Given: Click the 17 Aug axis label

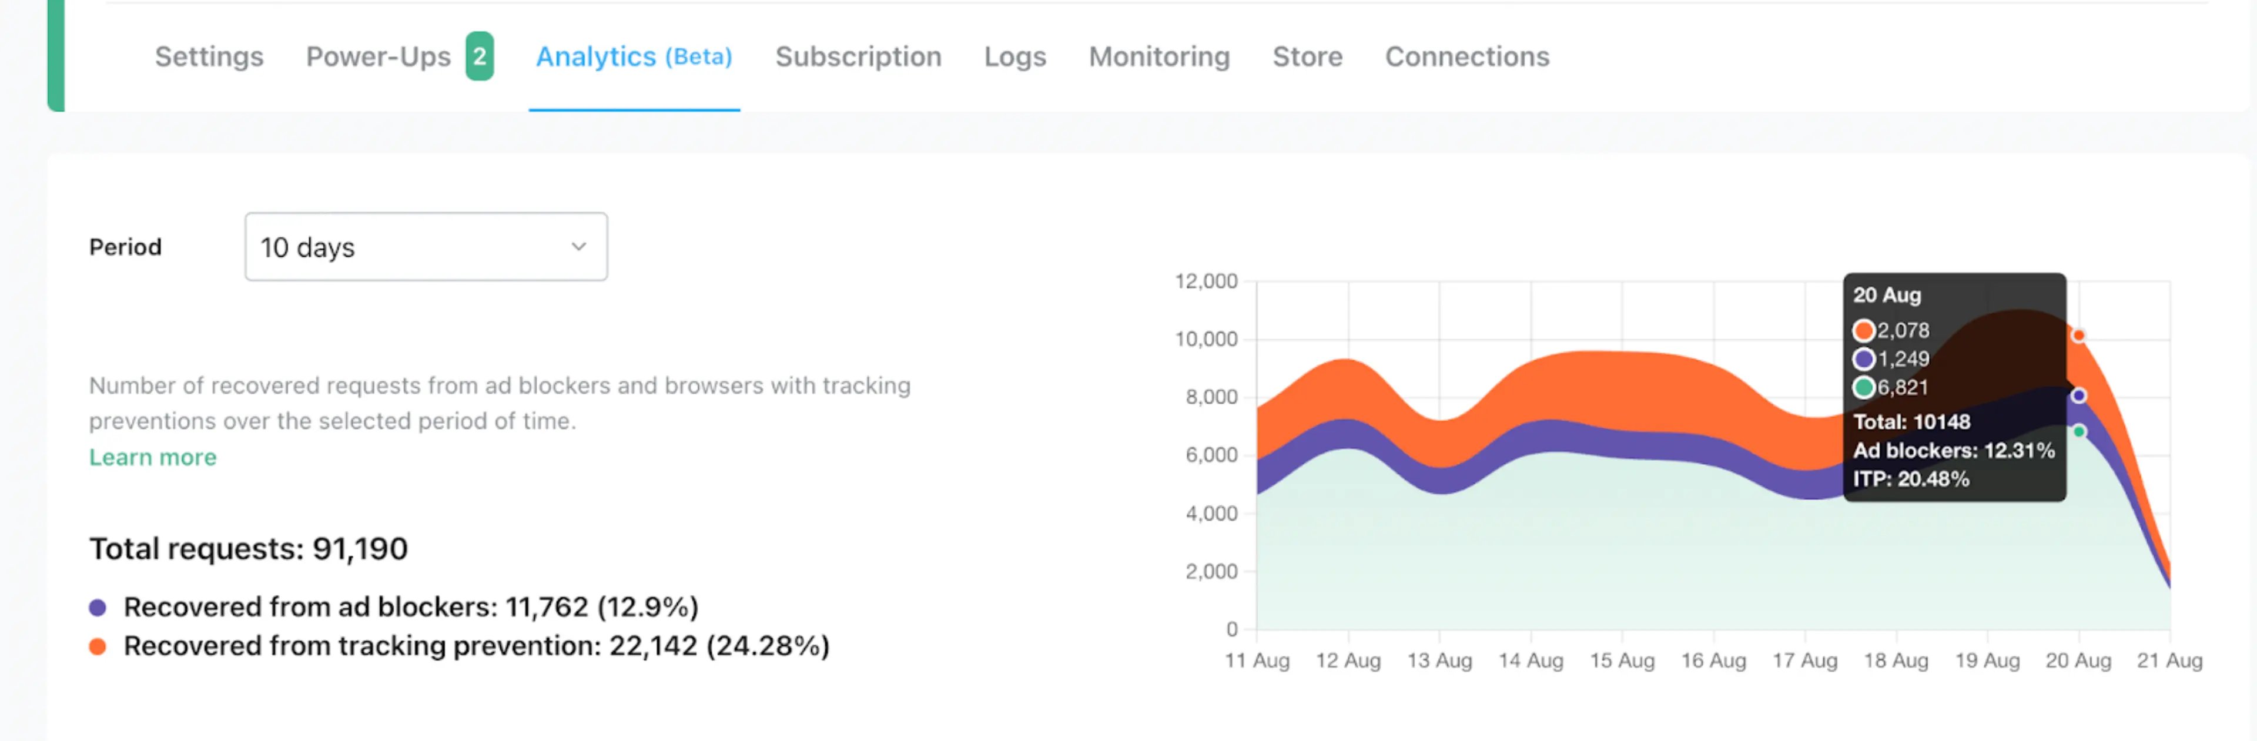Looking at the screenshot, I should point(1805,660).
